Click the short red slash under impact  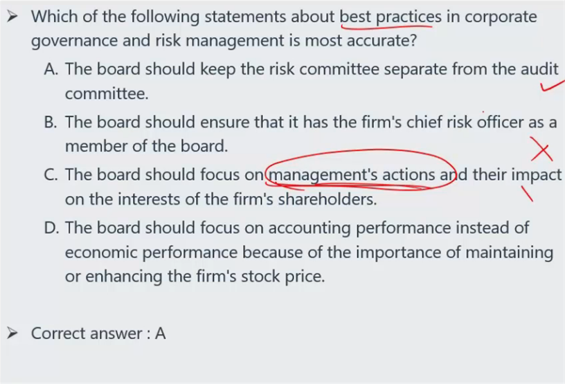[x=527, y=194]
